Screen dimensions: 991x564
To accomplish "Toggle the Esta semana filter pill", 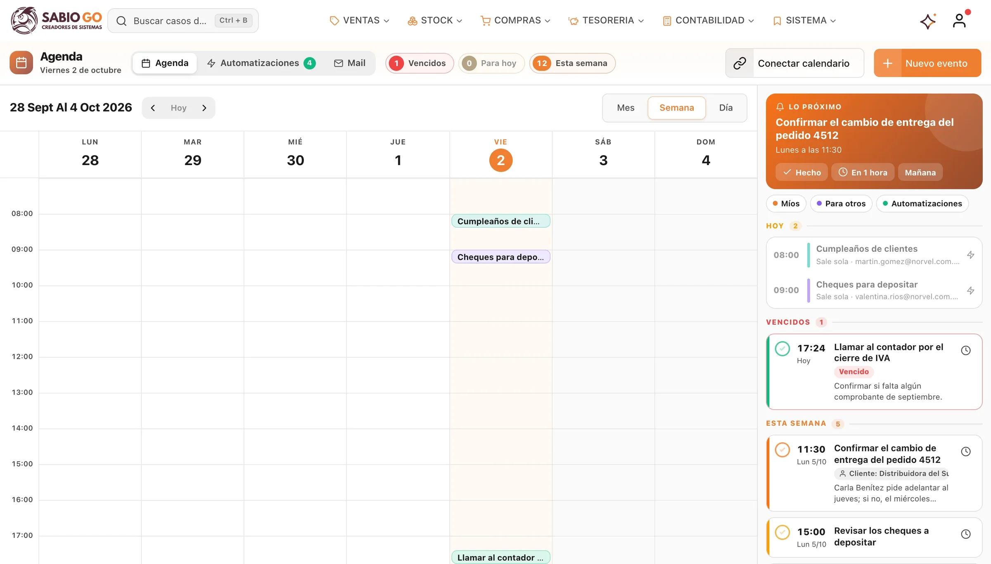I will pyautogui.click(x=572, y=63).
